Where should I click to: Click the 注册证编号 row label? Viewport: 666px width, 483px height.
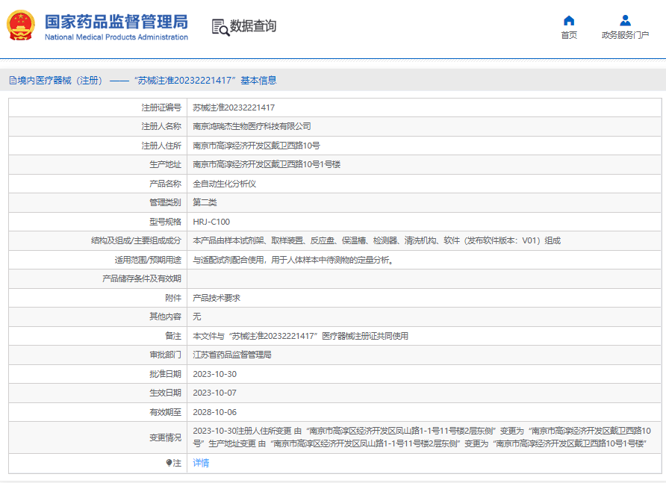[161, 108]
